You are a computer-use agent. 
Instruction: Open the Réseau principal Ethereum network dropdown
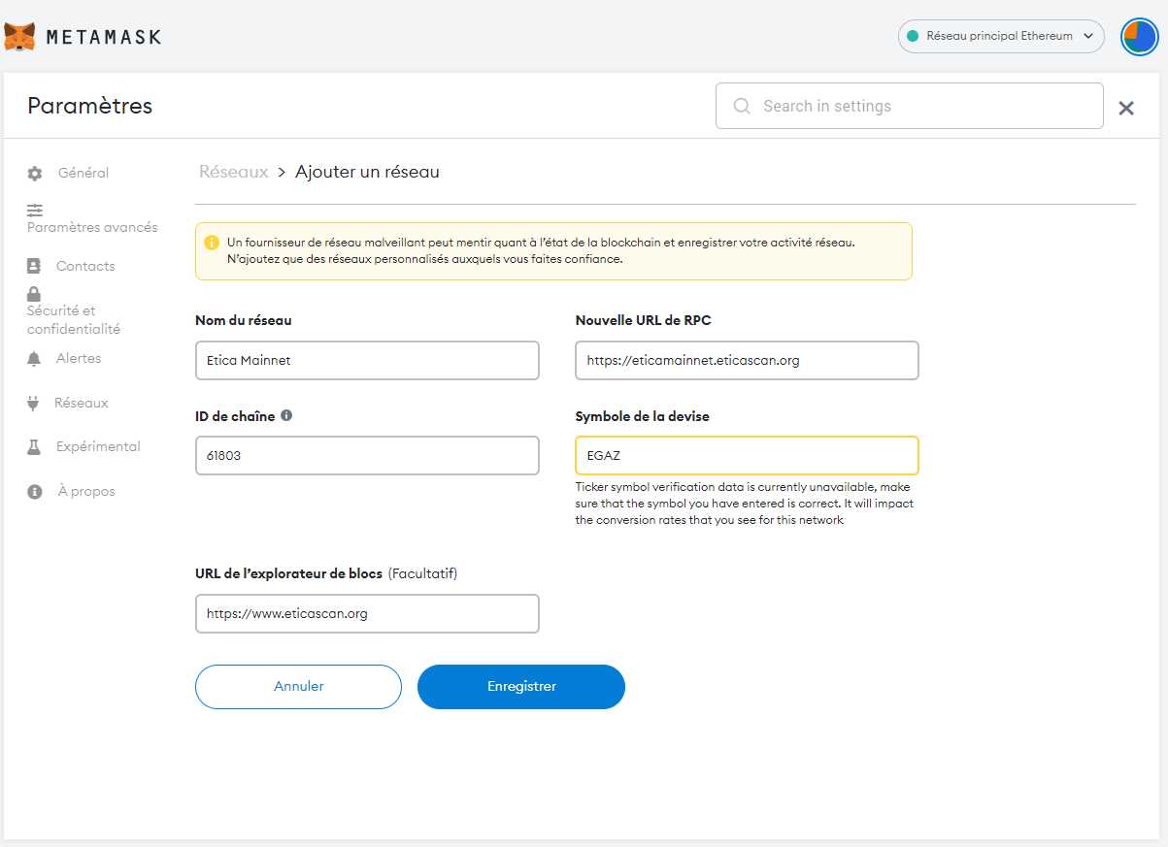pos(1001,36)
